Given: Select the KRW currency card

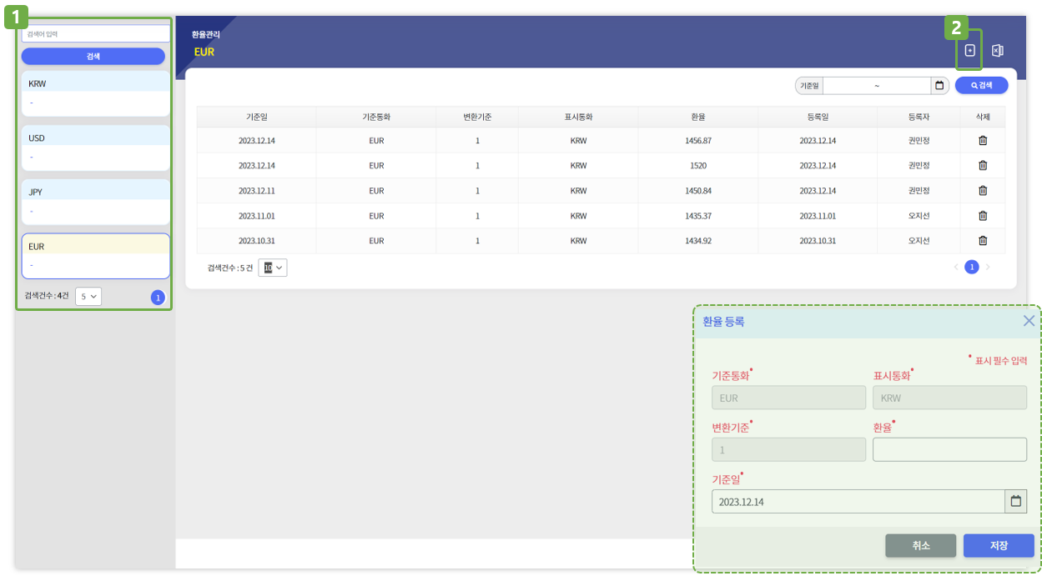Looking at the screenshot, I should click(96, 93).
